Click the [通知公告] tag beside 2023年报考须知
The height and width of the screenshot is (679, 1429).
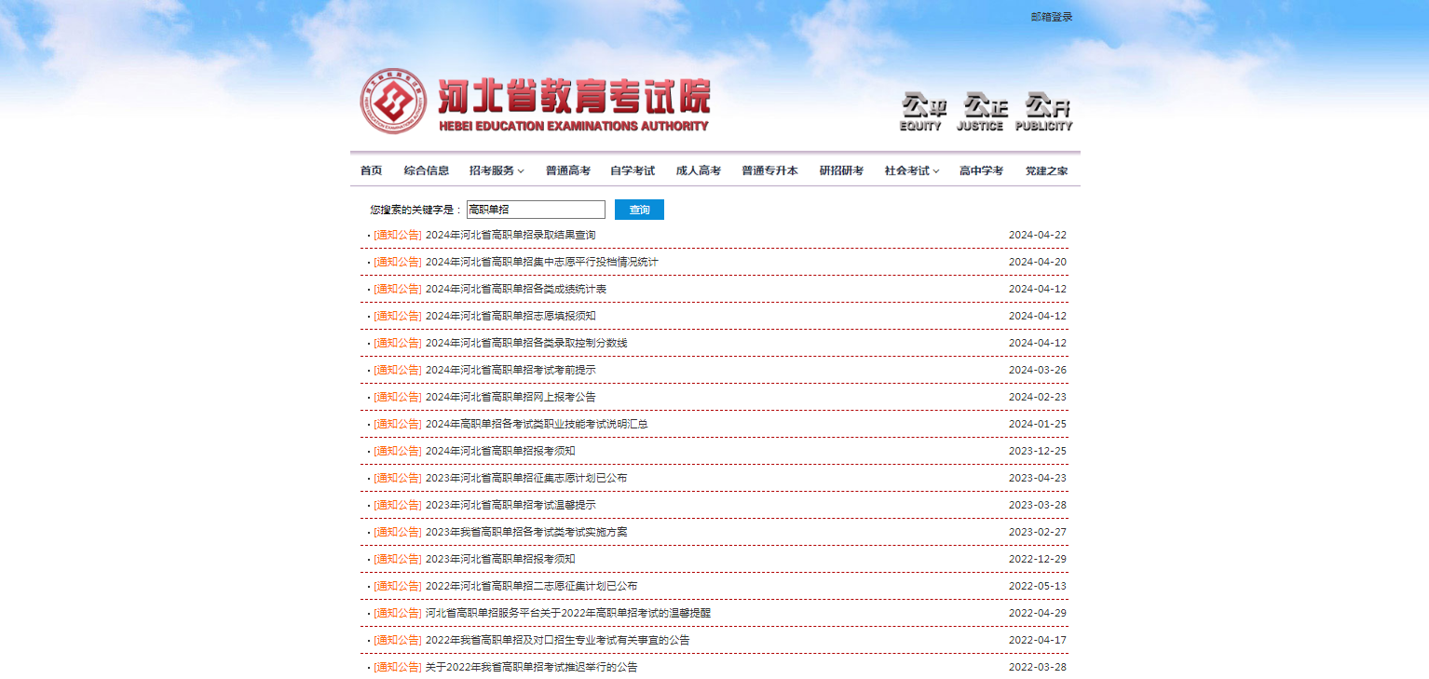(398, 559)
